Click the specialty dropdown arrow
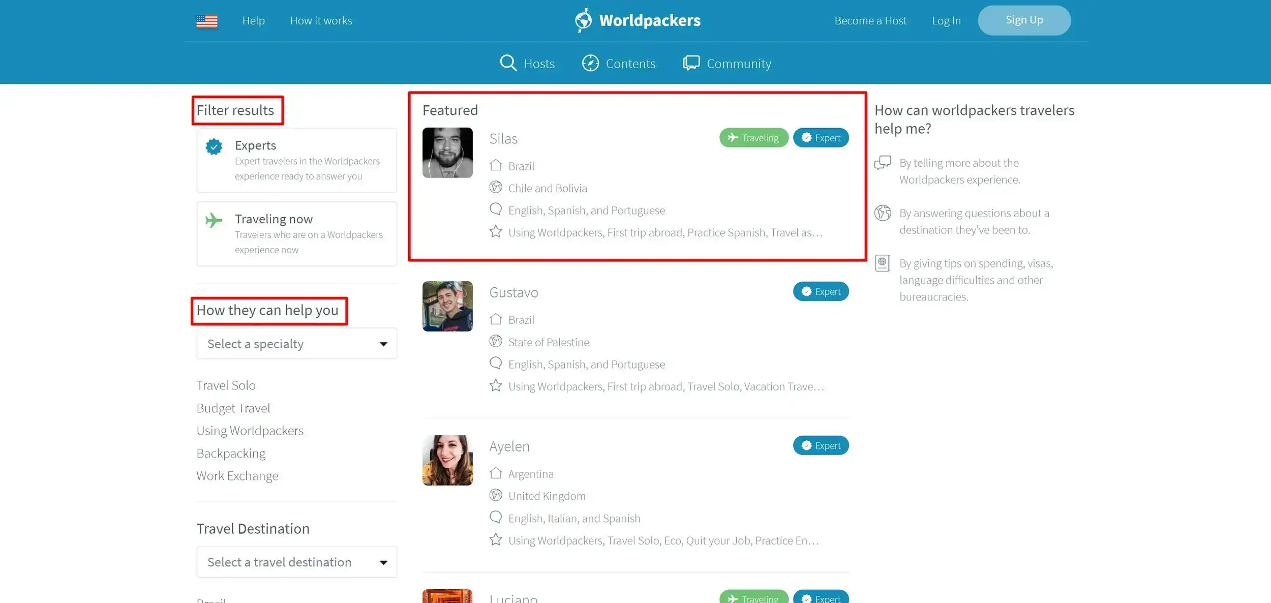The height and width of the screenshot is (603, 1271). (383, 344)
